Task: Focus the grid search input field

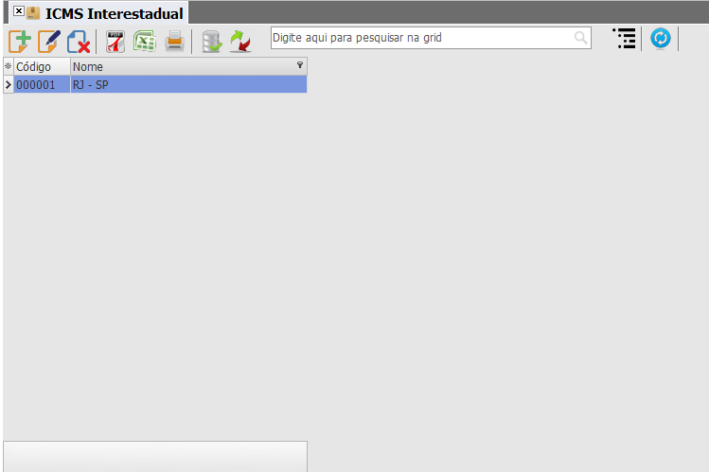Action: click(431, 38)
